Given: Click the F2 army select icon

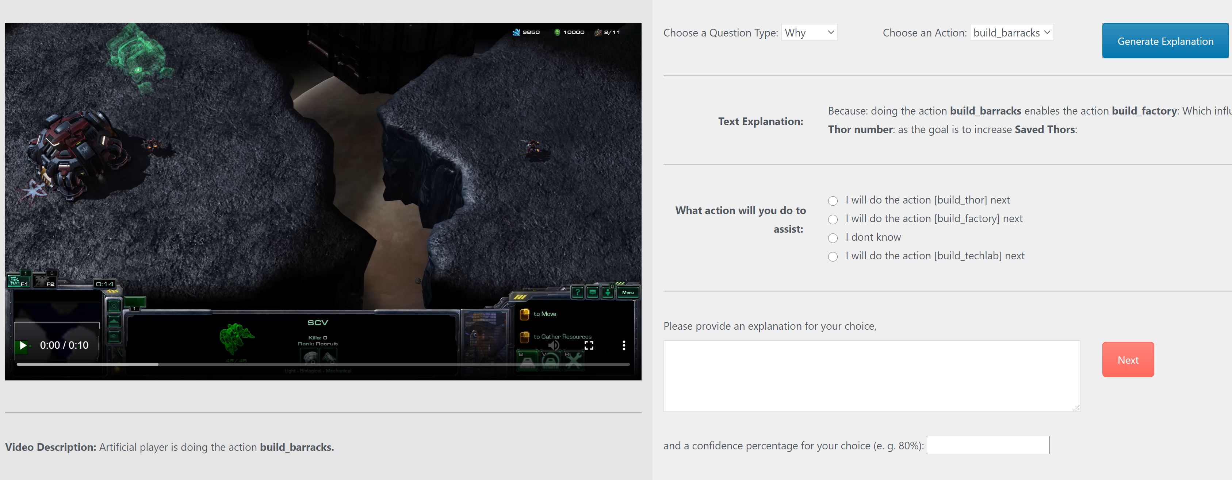Looking at the screenshot, I should (x=45, y=281).
